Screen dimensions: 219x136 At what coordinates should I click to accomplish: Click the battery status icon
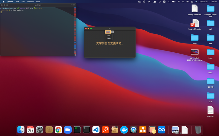click(x=174, y=2)
